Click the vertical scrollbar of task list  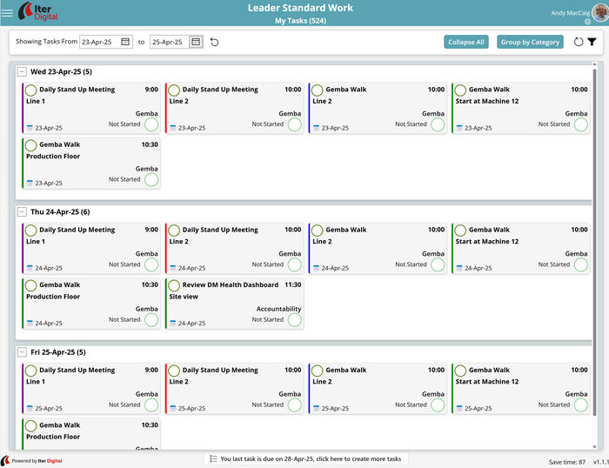coord(596,261)
